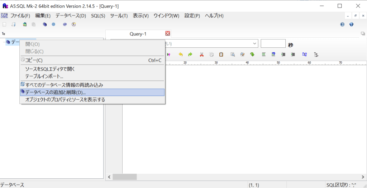Choose オブジェクトのプロパティとソースを表示する
Screen dimensions: 367x188
tap(92, 100)
